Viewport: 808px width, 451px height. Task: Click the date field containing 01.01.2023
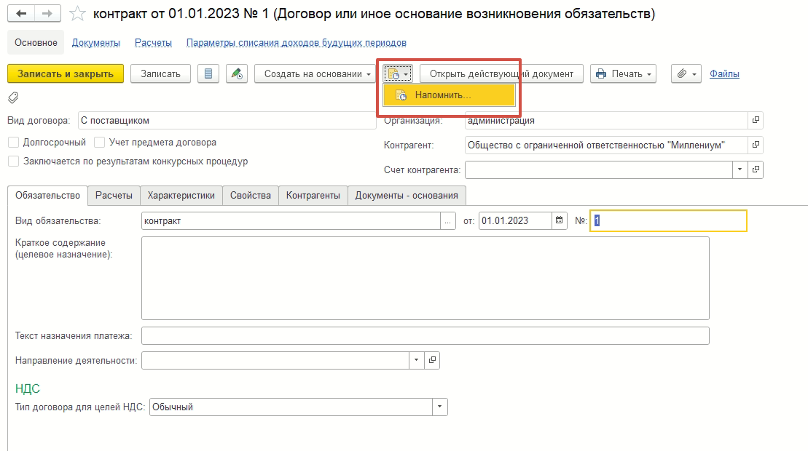515,220
